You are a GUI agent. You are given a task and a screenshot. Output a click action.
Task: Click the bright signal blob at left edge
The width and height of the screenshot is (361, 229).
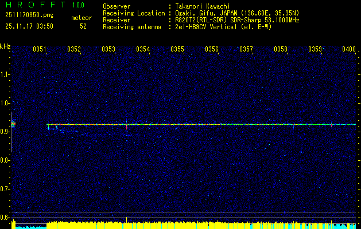coord(13,123)
